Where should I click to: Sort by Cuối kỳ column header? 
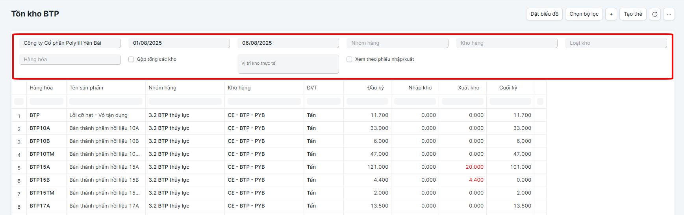point(510,87)
